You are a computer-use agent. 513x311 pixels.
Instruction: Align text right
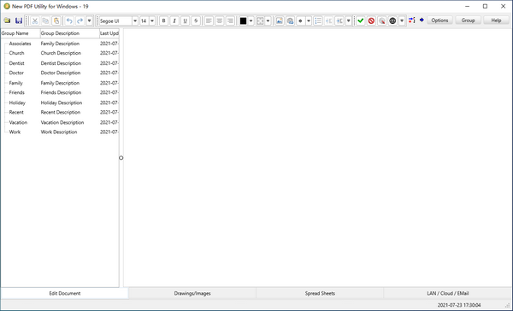click(x=230, y=21)
